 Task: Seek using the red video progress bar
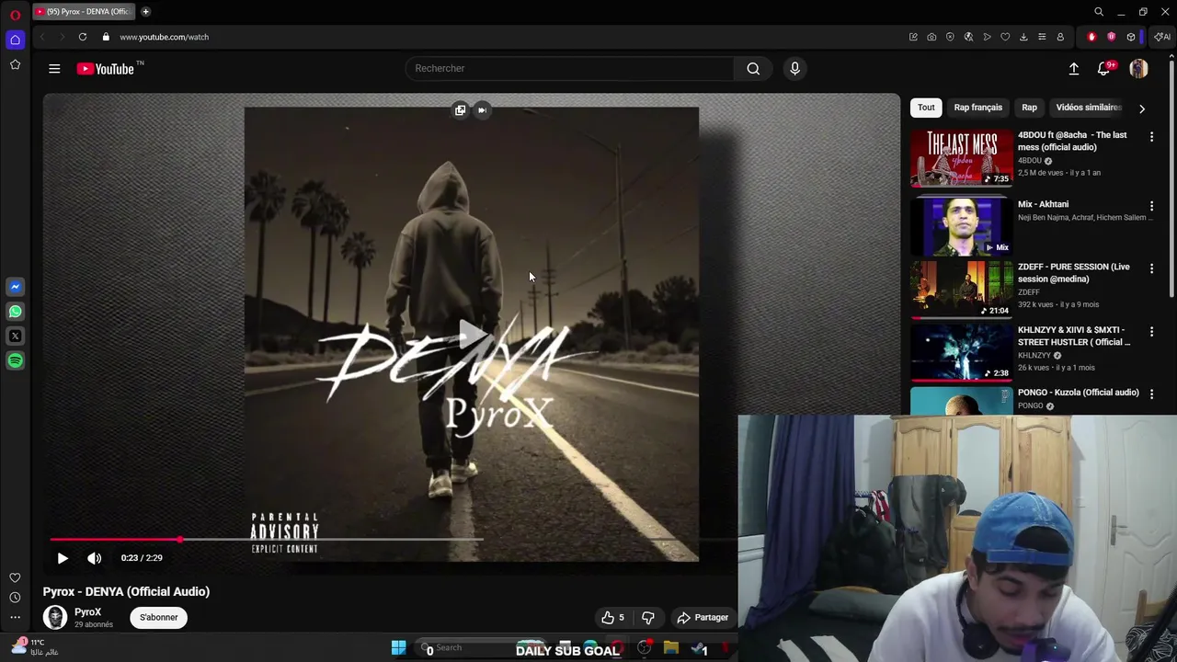coord(115,540)
